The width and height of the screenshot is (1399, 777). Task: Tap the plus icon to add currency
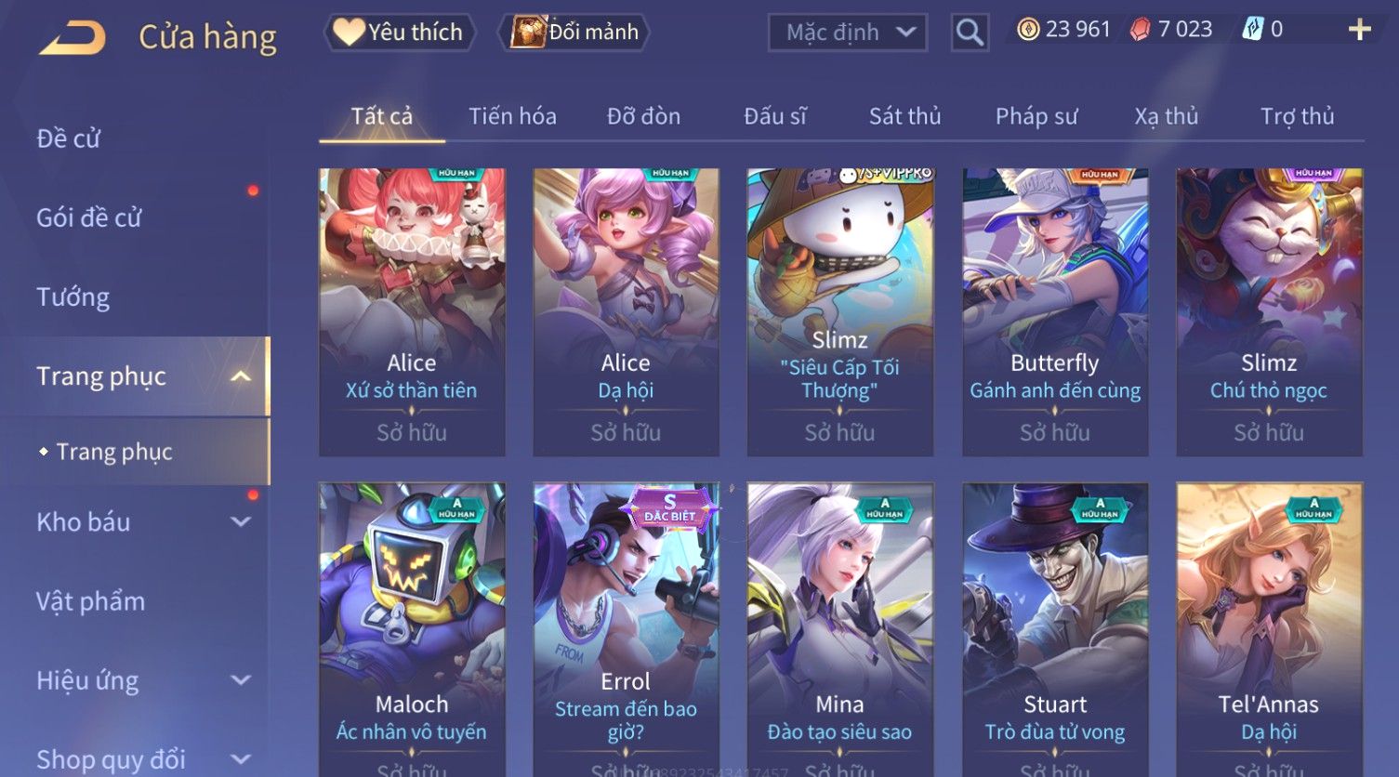(1359, 31)
